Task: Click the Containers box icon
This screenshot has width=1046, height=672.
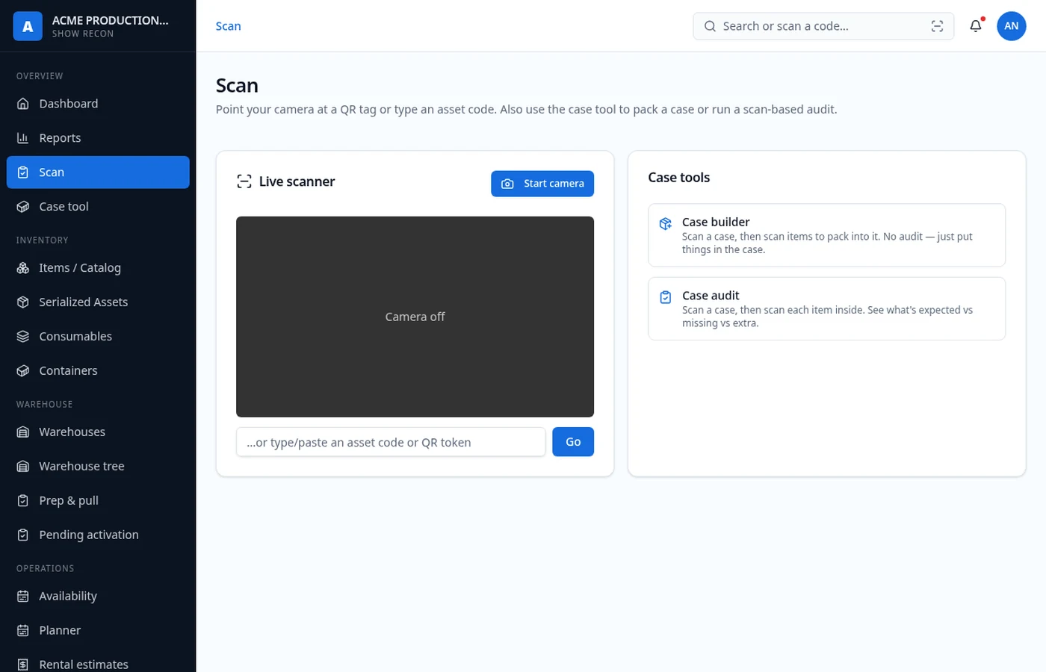Action: [23, 371]
